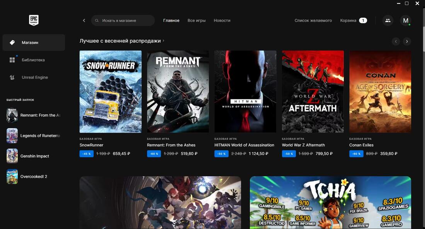Viewport: 425px width, 229px height.
Task: Open the SnowRunner game cover
Action: click(110, 92)
